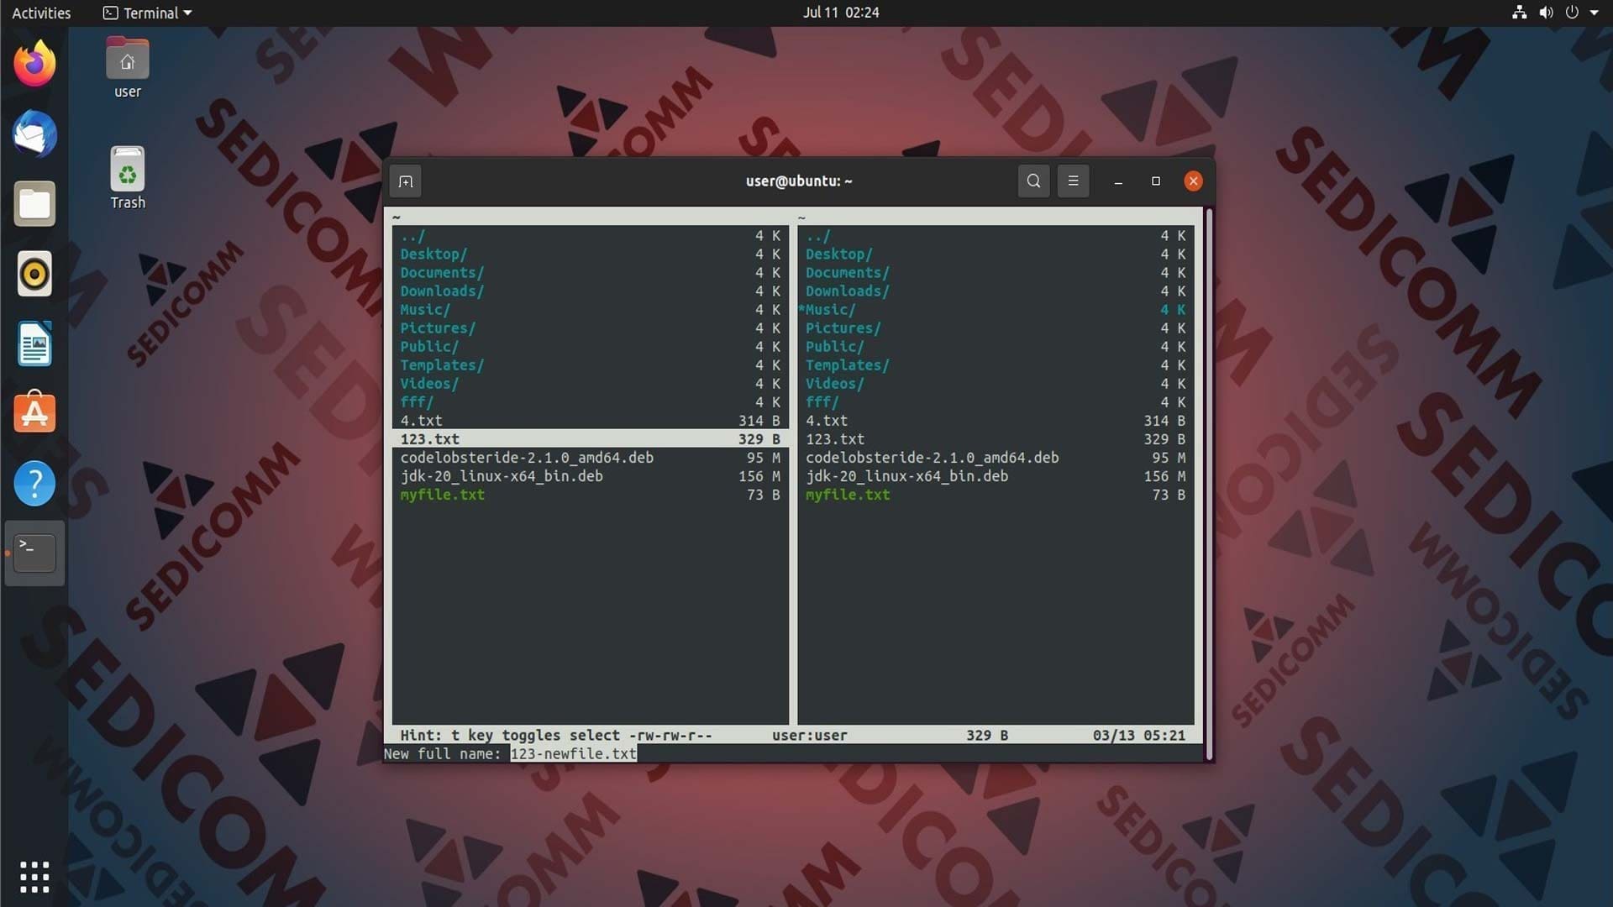Select 4.txt in the right pane
Viewport: 1613px width, 907px height.
pos(996,421)
